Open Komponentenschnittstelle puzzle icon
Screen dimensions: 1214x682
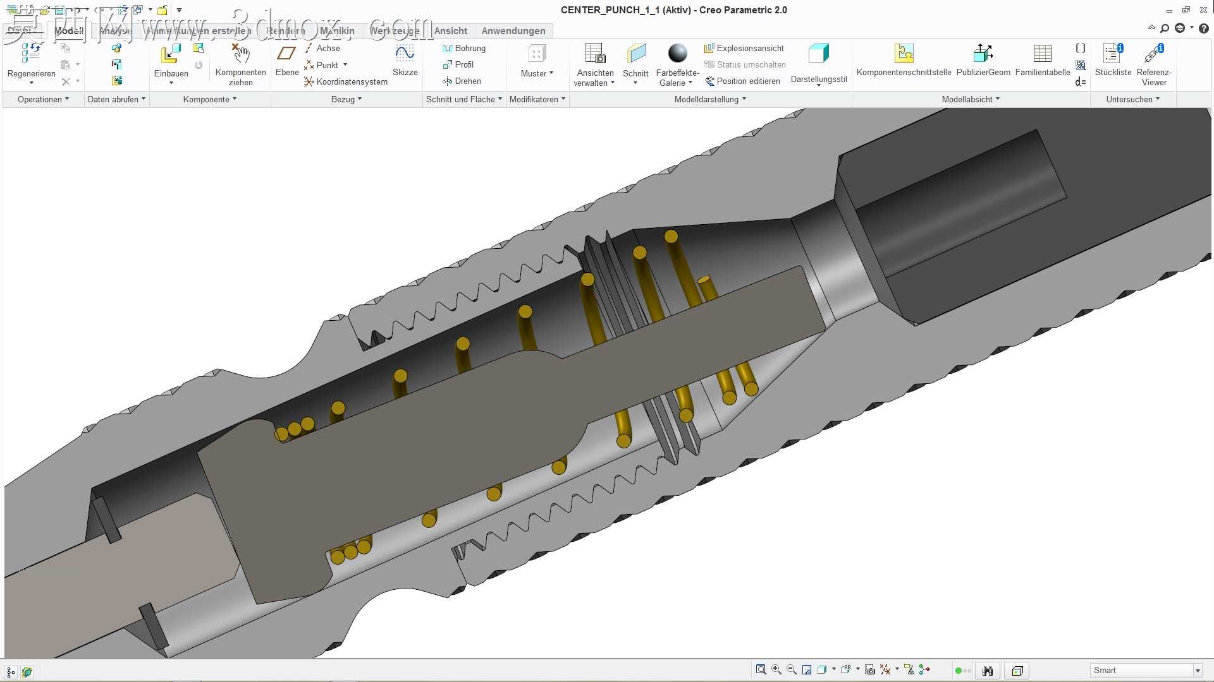click(904, 53)
